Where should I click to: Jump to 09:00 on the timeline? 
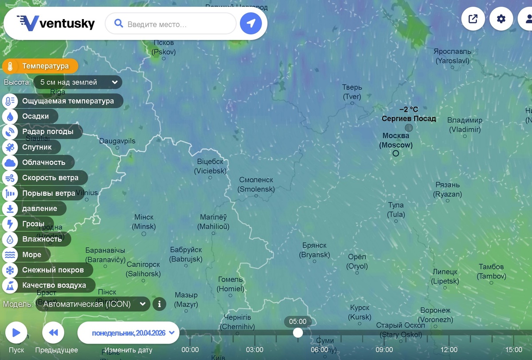384,350
